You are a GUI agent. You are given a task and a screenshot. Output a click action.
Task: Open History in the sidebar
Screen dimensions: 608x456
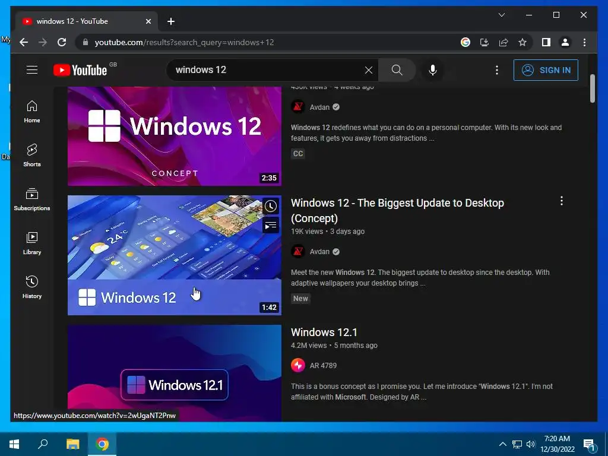pyautogui.click(x=32, y=287)
